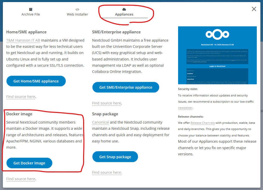The height and width of the screenshot is (190, 263).
Task: Click Get Docker image button
Action: [29, 163]
